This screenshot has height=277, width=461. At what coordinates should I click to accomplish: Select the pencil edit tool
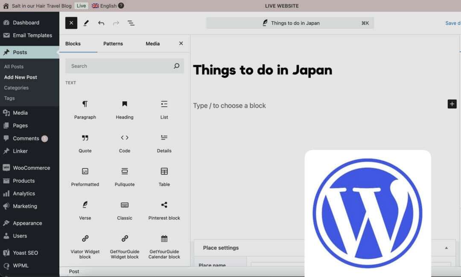coord(86,23)
